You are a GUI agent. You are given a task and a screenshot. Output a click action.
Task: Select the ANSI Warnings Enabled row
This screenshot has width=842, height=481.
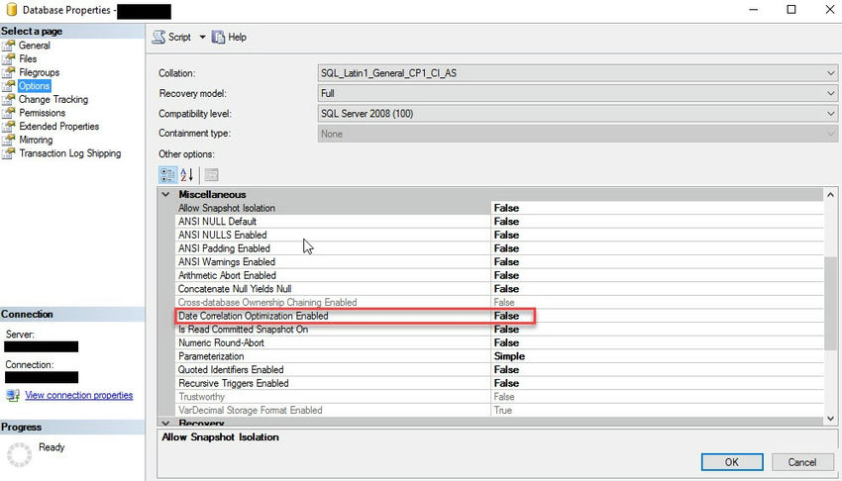pos(500,261)
